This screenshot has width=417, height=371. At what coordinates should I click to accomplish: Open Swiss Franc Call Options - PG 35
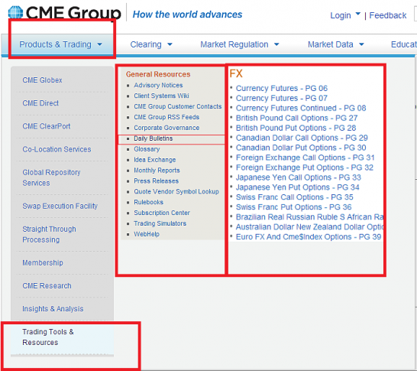click(x=294, y=197)
